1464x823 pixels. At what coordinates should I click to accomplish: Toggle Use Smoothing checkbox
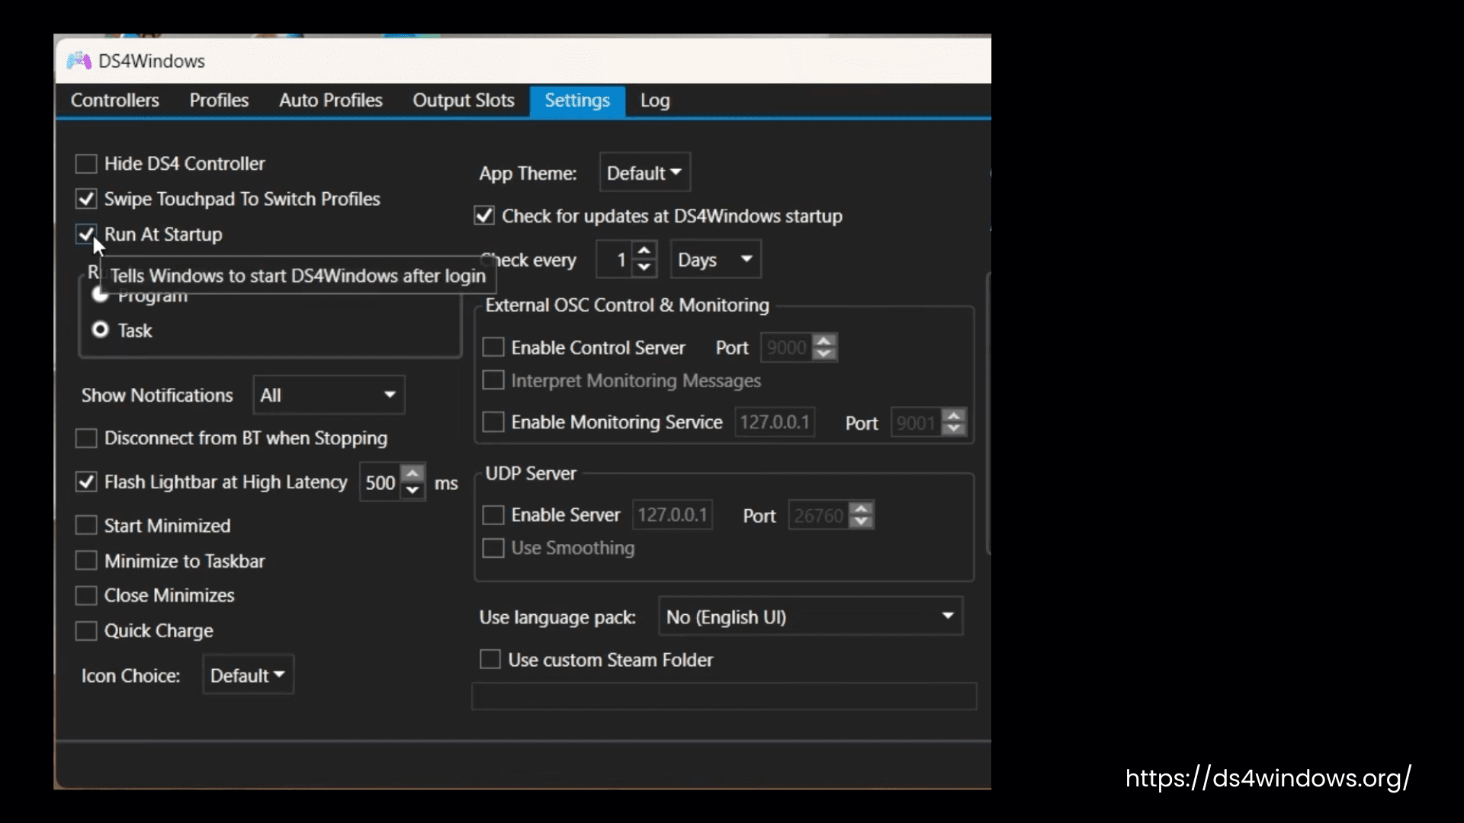click(x=493, y=548)
